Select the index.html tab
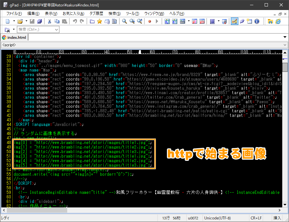The height and width of the screenshot is (222, 289). (x=14, y=38)
